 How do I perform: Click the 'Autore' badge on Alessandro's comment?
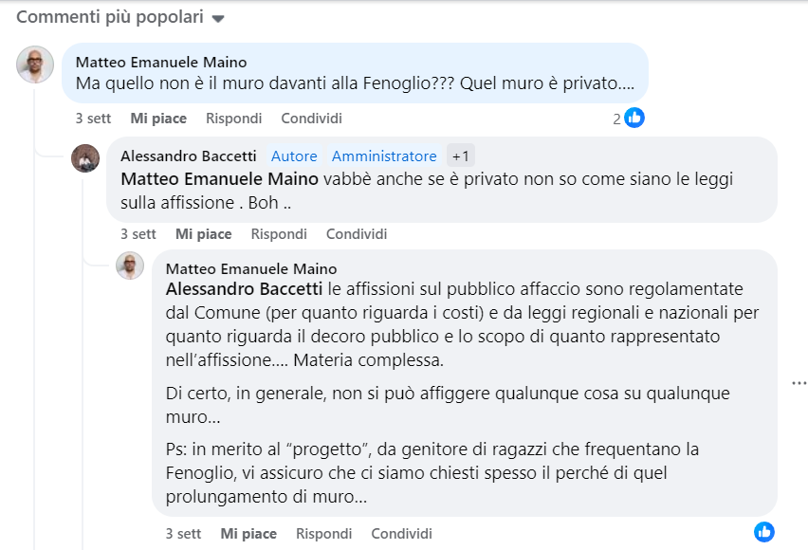[294, 156]
